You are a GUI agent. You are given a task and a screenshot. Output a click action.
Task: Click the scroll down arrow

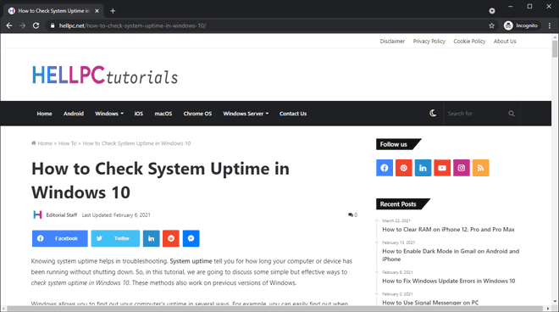(x=555, y=302)
